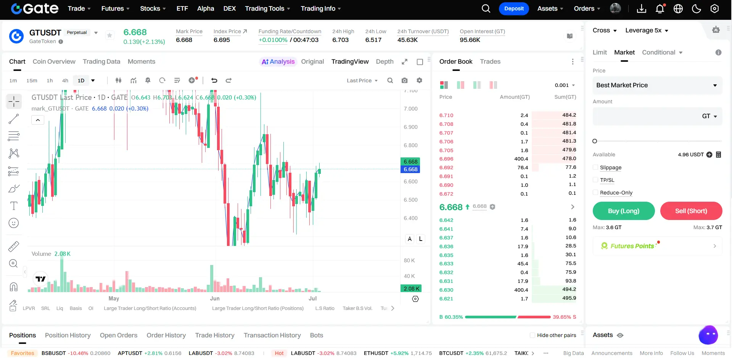Image resolution: width=732 pixels, height=358 pixels.
Task: Expand the timeframe interval dropdown arrow
Action: point(93,80)
